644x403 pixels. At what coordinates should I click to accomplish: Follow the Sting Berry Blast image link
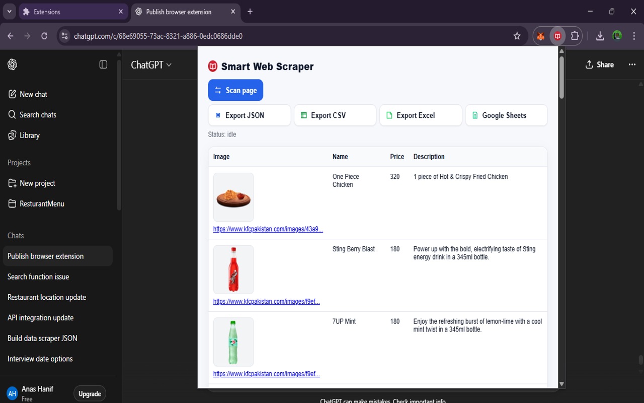pos(267,302)
